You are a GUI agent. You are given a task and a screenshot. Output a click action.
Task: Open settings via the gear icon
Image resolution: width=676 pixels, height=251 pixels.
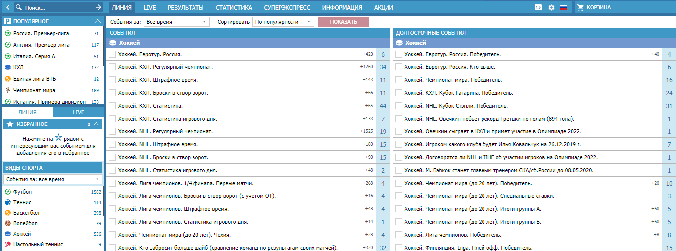(551, 7)
